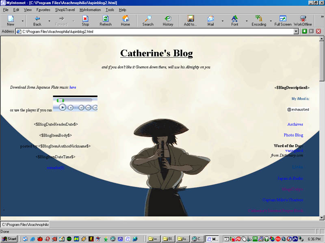Switch to the MyInternet taskbar button

tap(212, 239)
